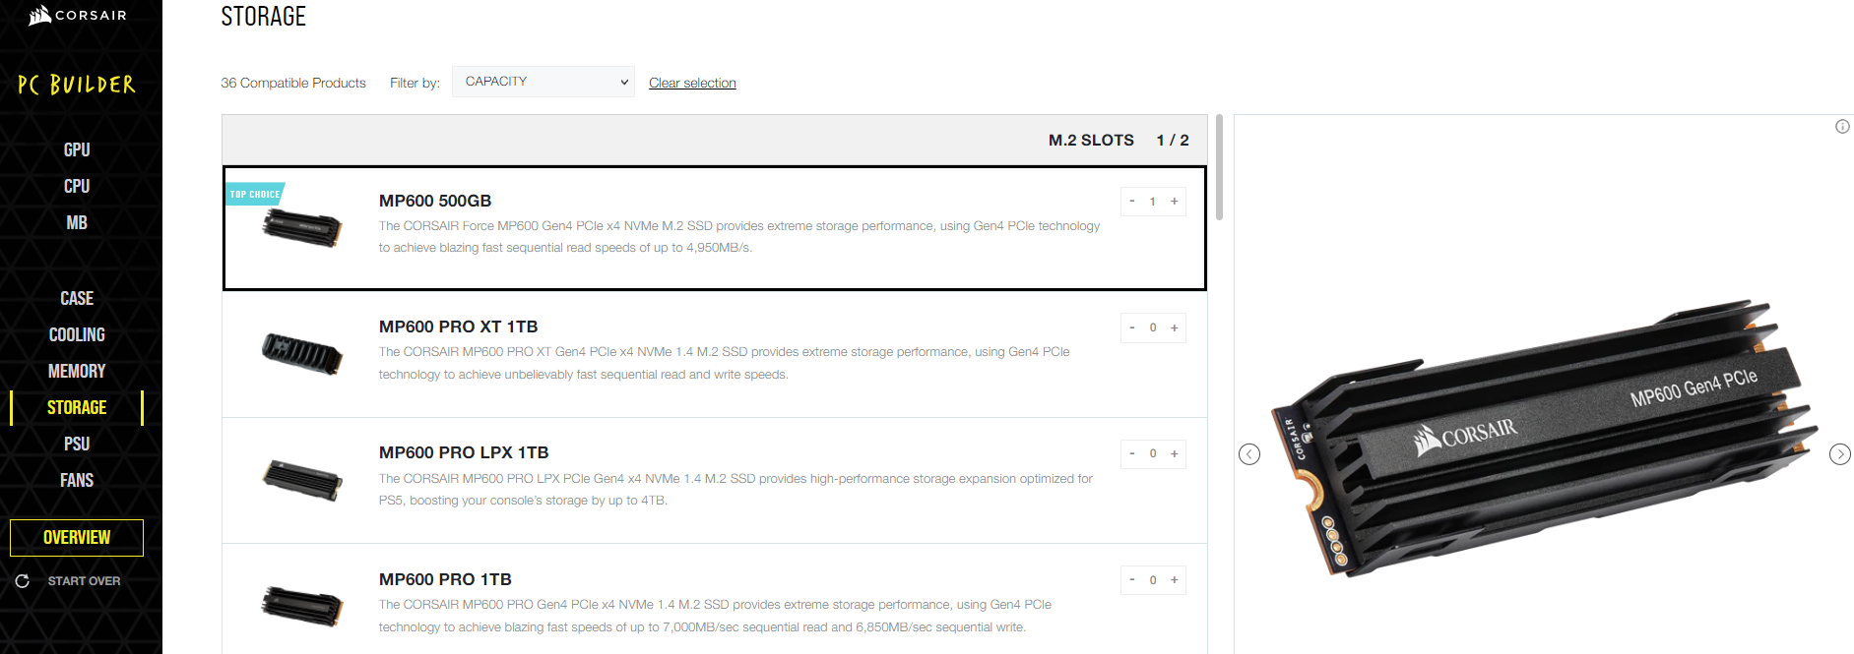The image size is (1854, 654).
Task: Click the Start Over refresh icon
Action: (22, 581)
